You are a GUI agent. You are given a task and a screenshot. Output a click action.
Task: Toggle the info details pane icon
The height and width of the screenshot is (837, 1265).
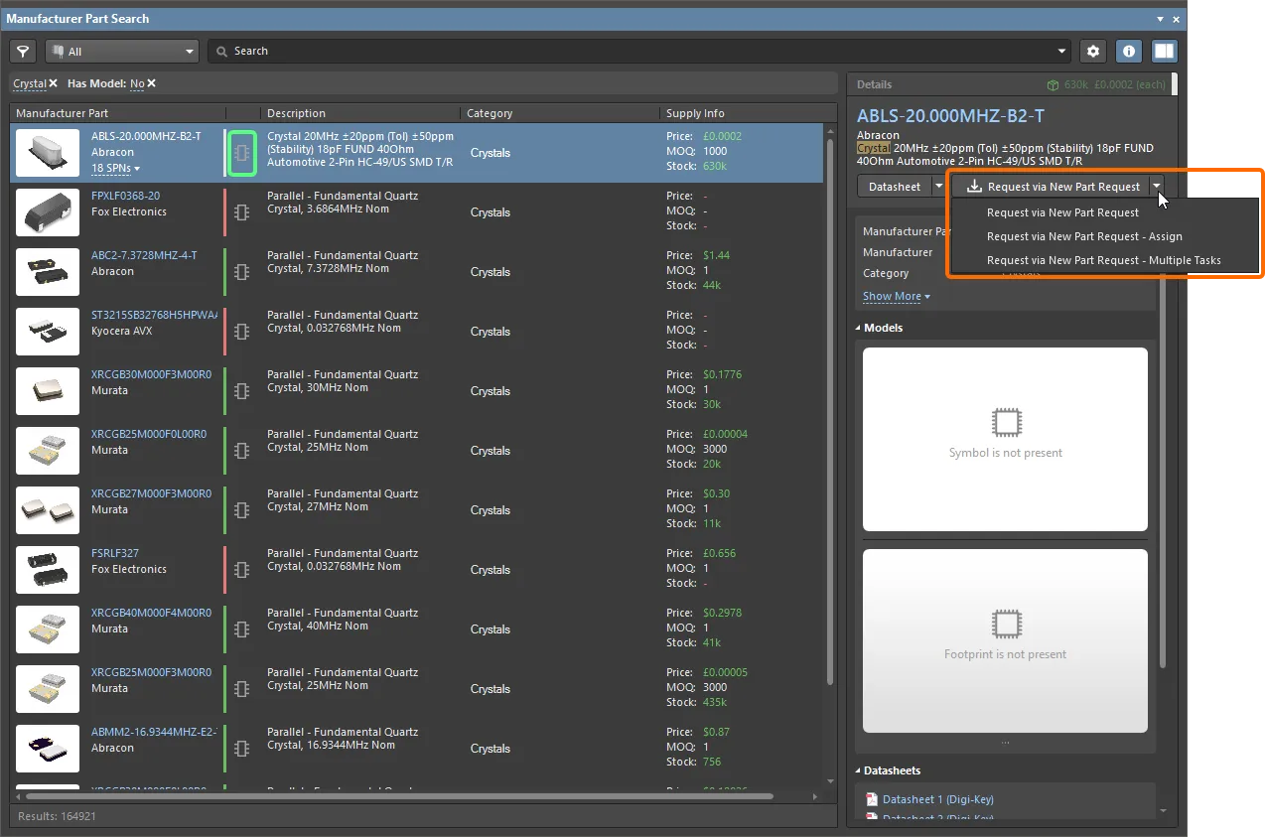point(1128,52)
